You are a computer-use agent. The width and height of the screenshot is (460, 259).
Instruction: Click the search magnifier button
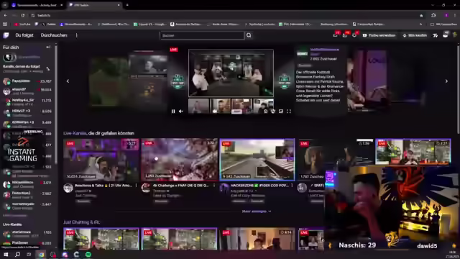pyautogui.click(x=249, y=35)
